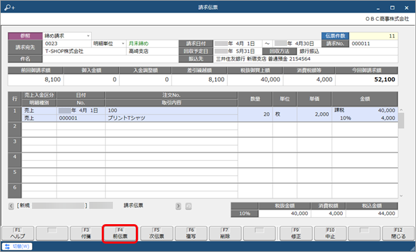Open Help with F1 ヘルプ button
The height and width of the screenshot is (252, 416).
(18, 233)
